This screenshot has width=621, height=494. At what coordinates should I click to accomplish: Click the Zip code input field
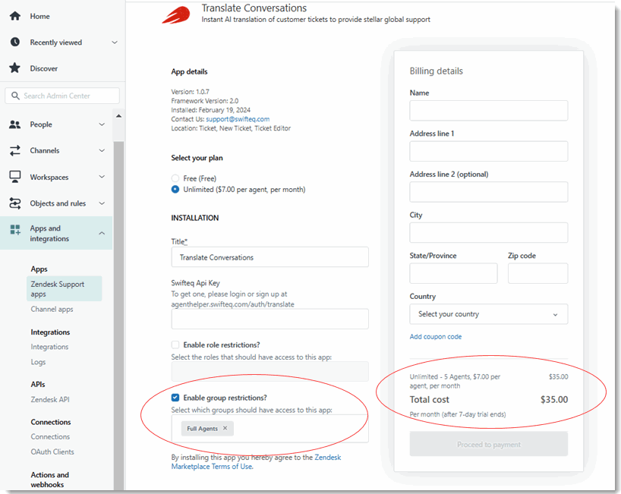(537, 273)
